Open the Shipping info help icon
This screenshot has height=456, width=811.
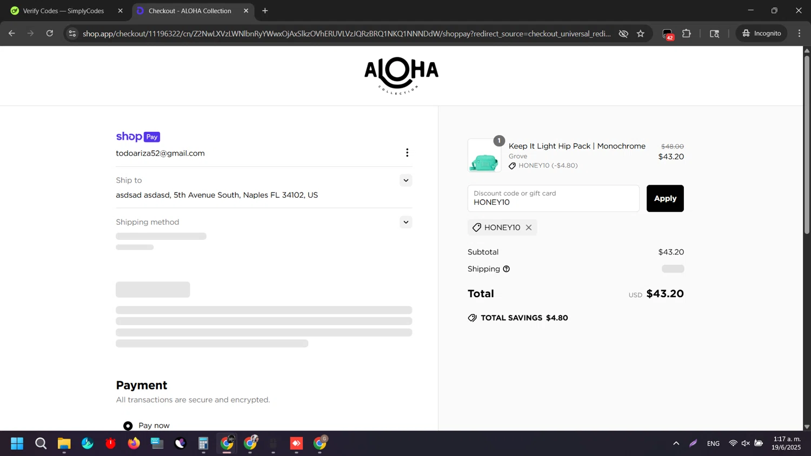point(506,269)
